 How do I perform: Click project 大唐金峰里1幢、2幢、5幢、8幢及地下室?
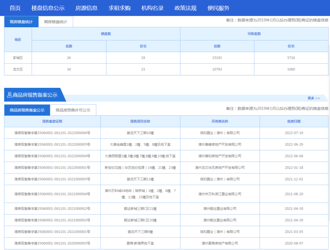(140, 145)
